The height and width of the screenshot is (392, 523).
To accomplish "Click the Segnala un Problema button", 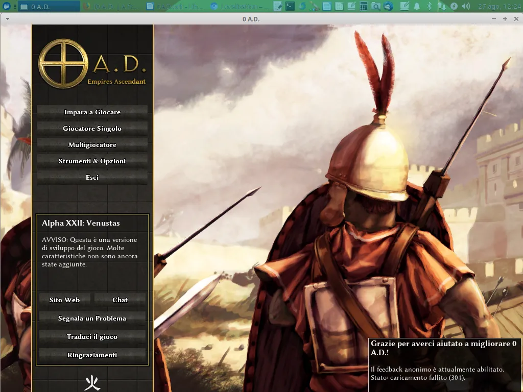I will (x=92, y=318).
